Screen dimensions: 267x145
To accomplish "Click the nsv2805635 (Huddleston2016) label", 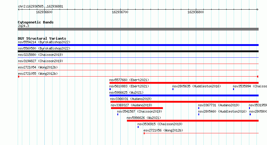I will tap(196, 86).
